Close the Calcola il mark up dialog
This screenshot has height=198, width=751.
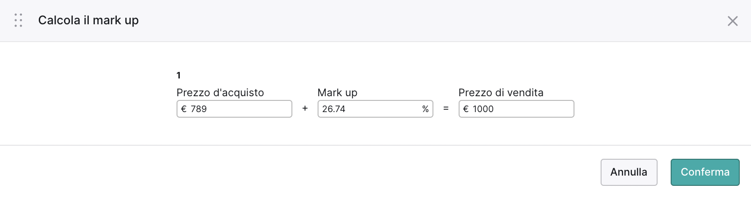(x=732, y=21)
